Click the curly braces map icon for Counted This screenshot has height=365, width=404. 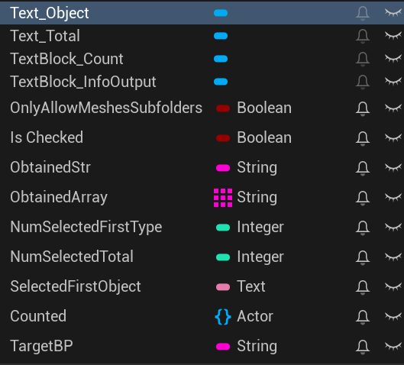click(223, 317)
